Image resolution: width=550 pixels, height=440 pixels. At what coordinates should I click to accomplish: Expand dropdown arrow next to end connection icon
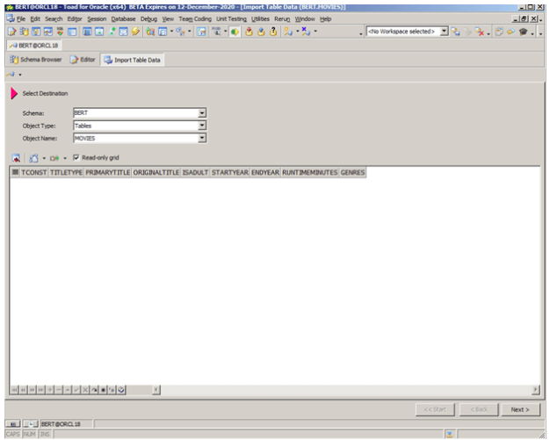tap(315, 32)
